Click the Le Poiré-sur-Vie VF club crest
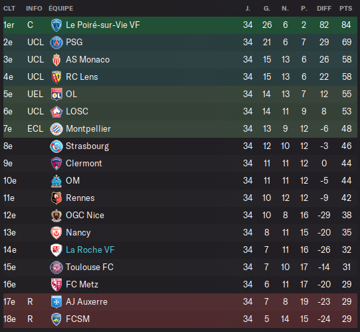The width and height of the screenshot is (360, 332). [x=56, y=25]
